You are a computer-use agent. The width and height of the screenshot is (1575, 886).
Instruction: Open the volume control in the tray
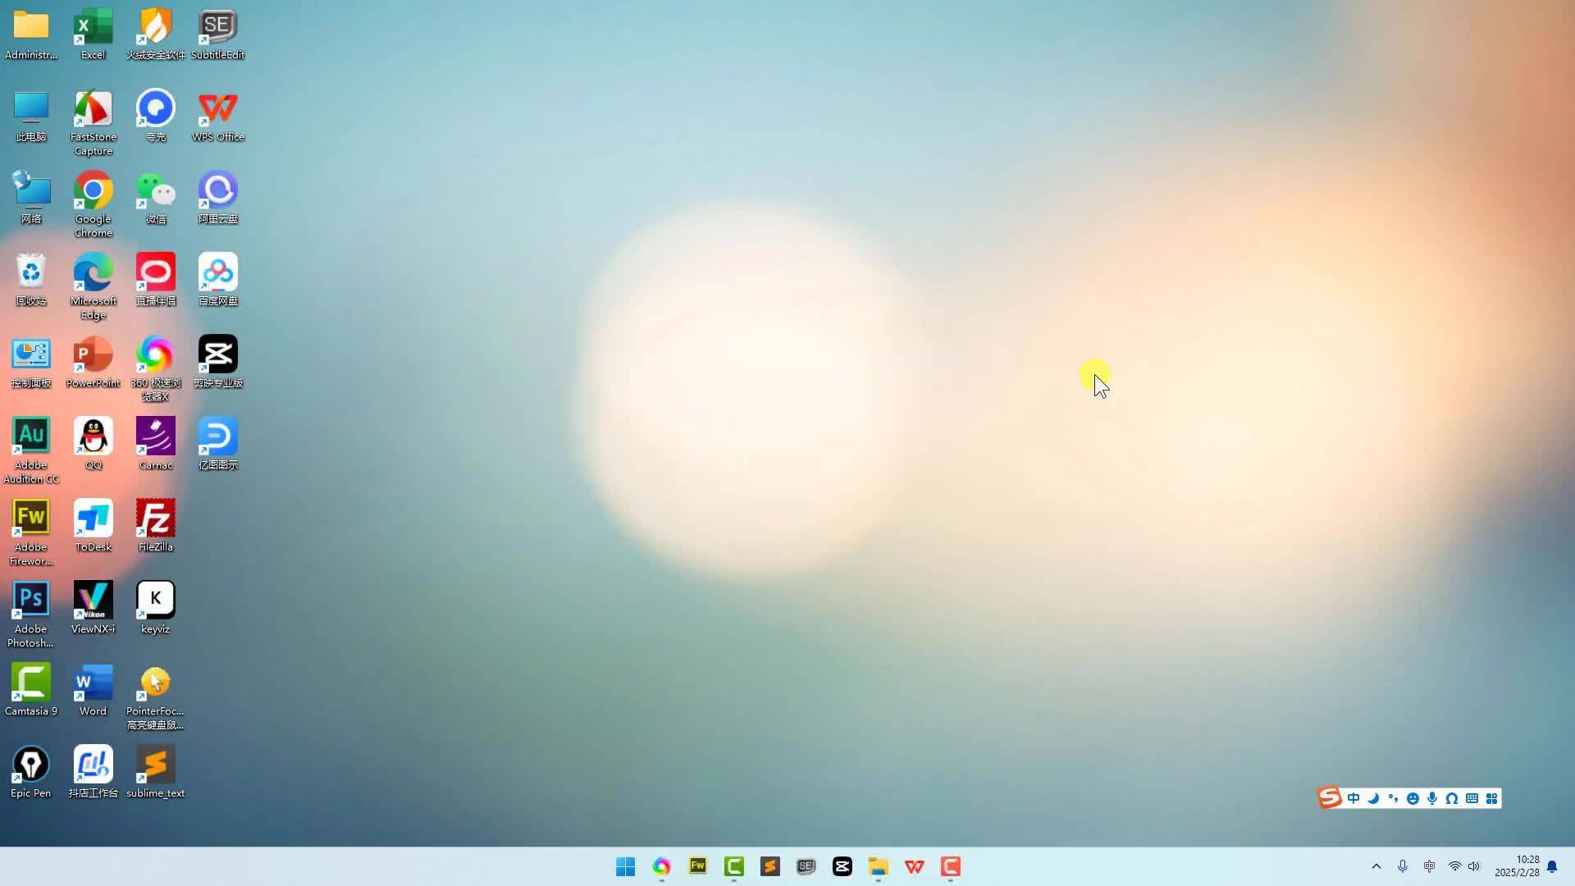tap(1474, 866)
